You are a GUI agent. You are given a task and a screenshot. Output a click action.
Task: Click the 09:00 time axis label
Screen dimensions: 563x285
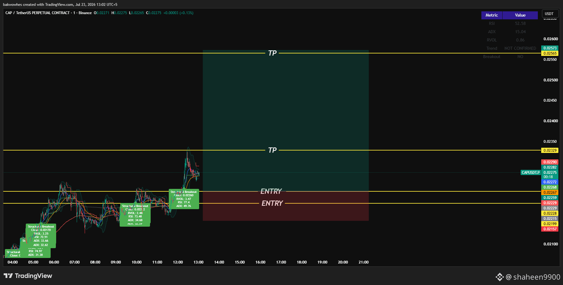click(116, 262)
